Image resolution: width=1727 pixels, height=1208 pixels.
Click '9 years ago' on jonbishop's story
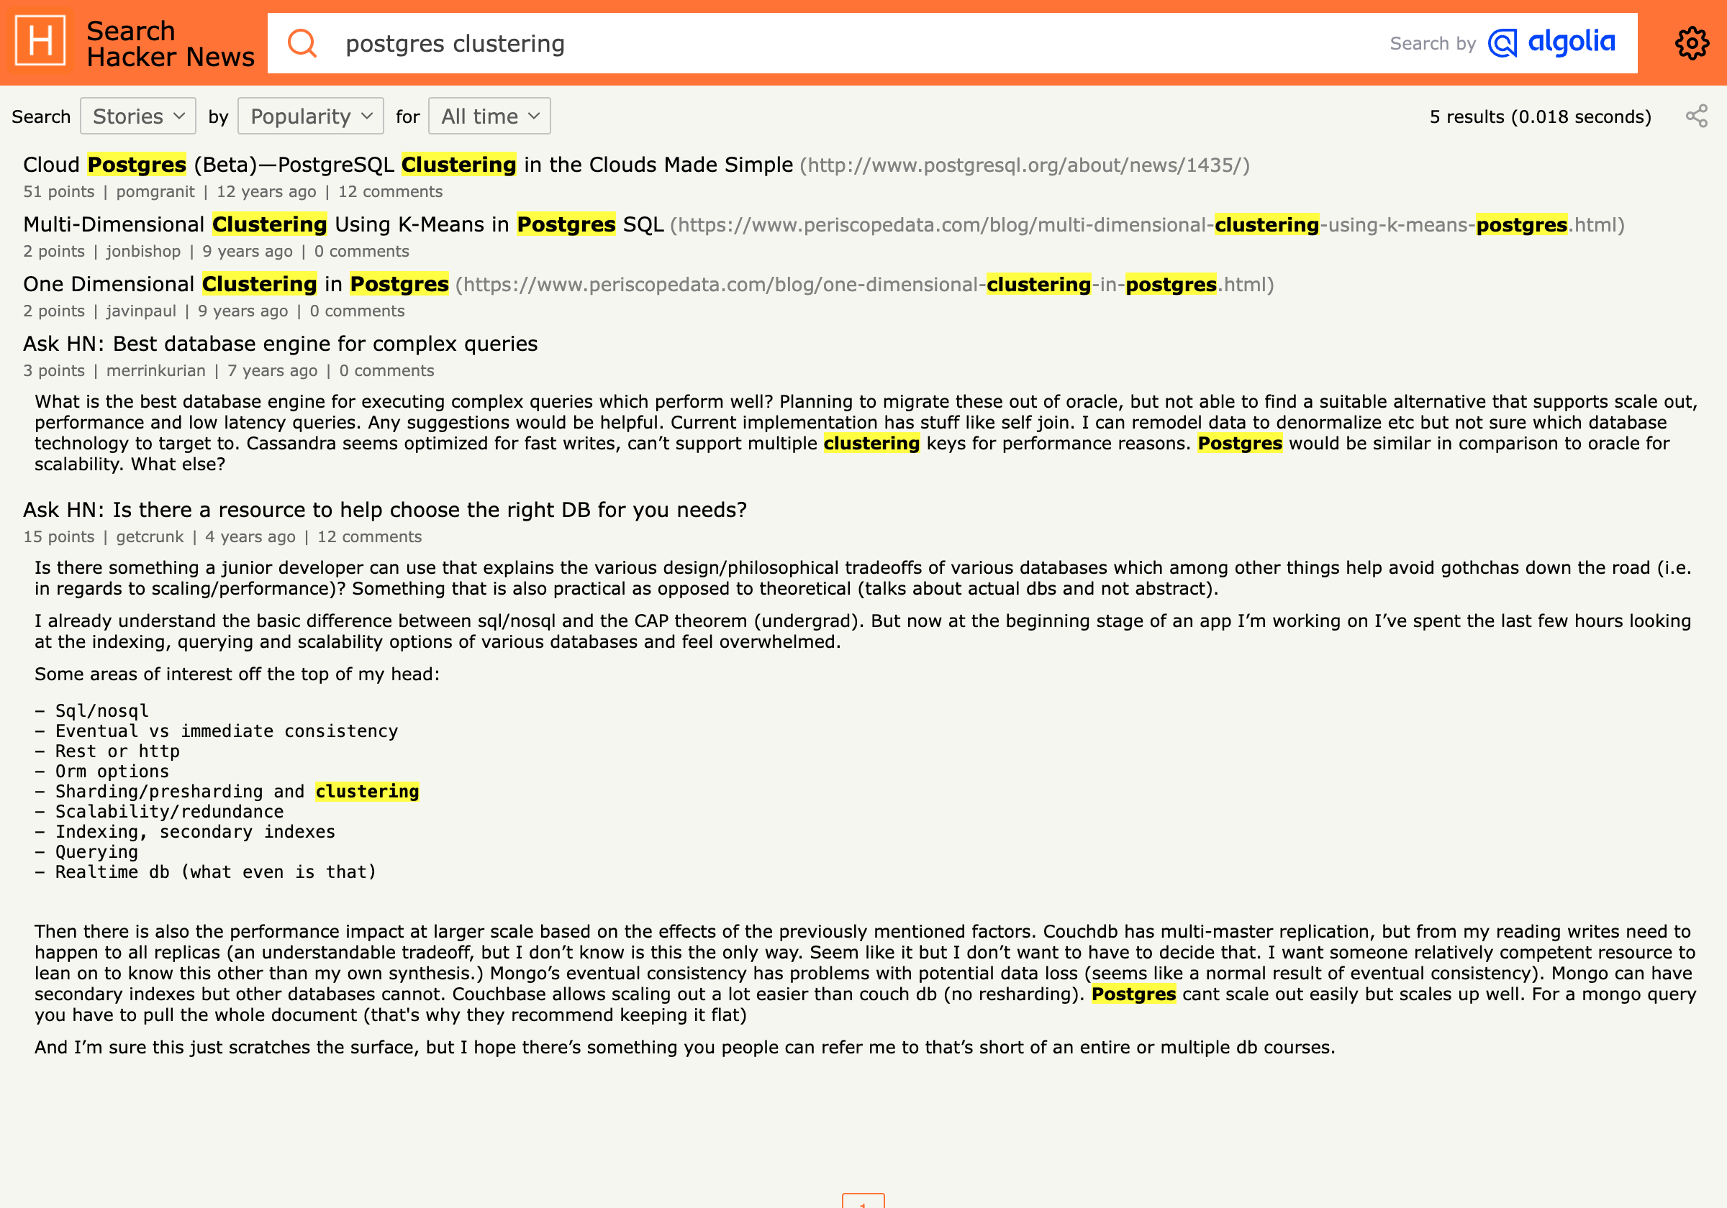click(248, 251)
